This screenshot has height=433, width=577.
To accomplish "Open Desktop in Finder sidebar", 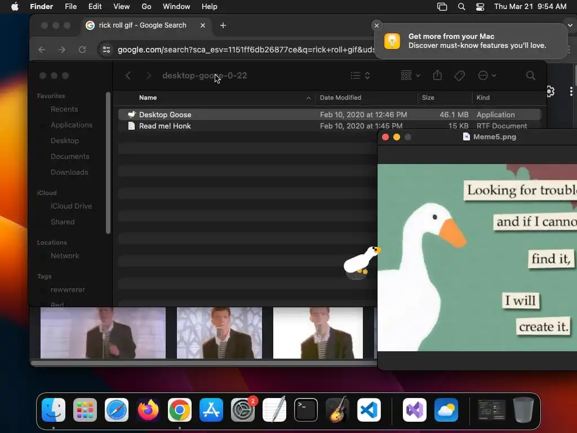I will [x=65, y=140].
